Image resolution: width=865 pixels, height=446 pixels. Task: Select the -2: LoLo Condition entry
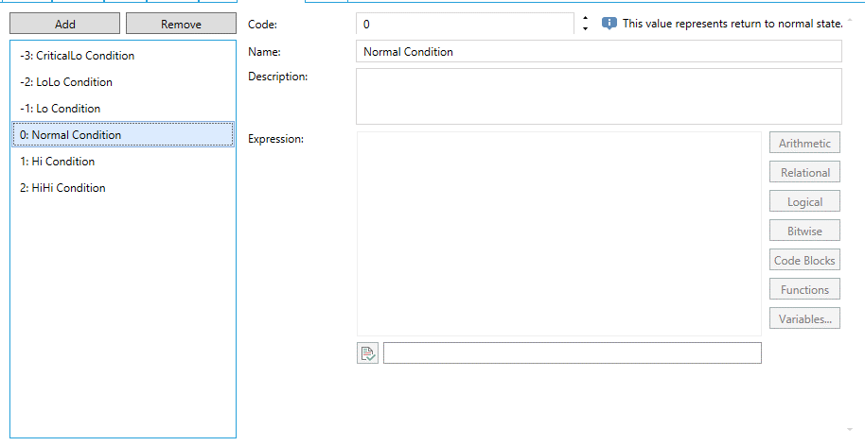[66, 82]
